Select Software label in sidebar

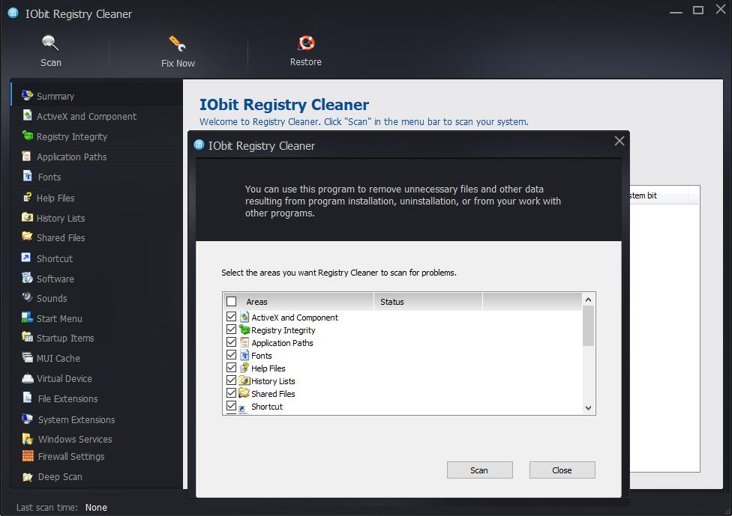(x=55, y=279)
